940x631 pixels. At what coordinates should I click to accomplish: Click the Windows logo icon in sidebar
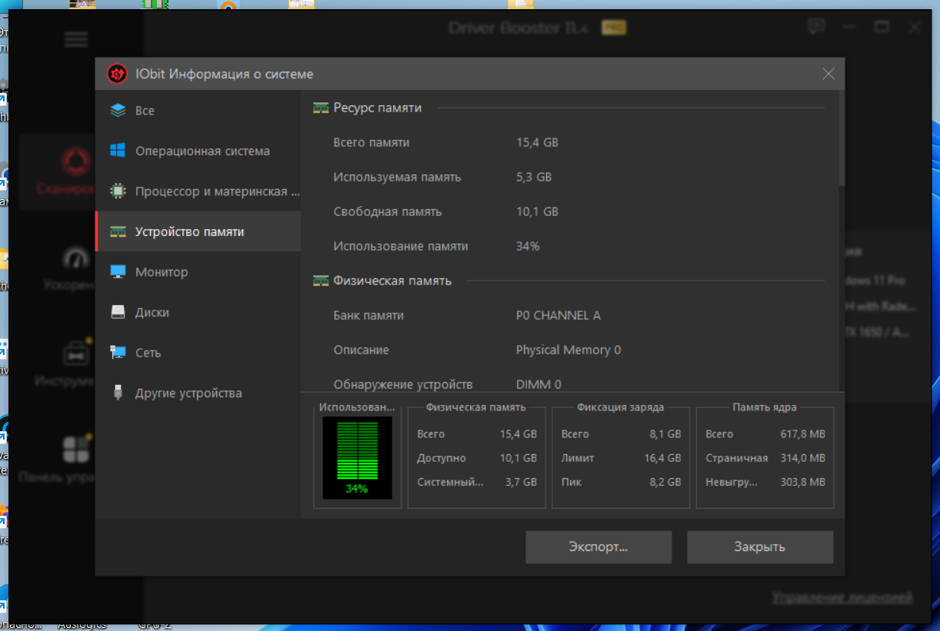(x=118, y=151)
